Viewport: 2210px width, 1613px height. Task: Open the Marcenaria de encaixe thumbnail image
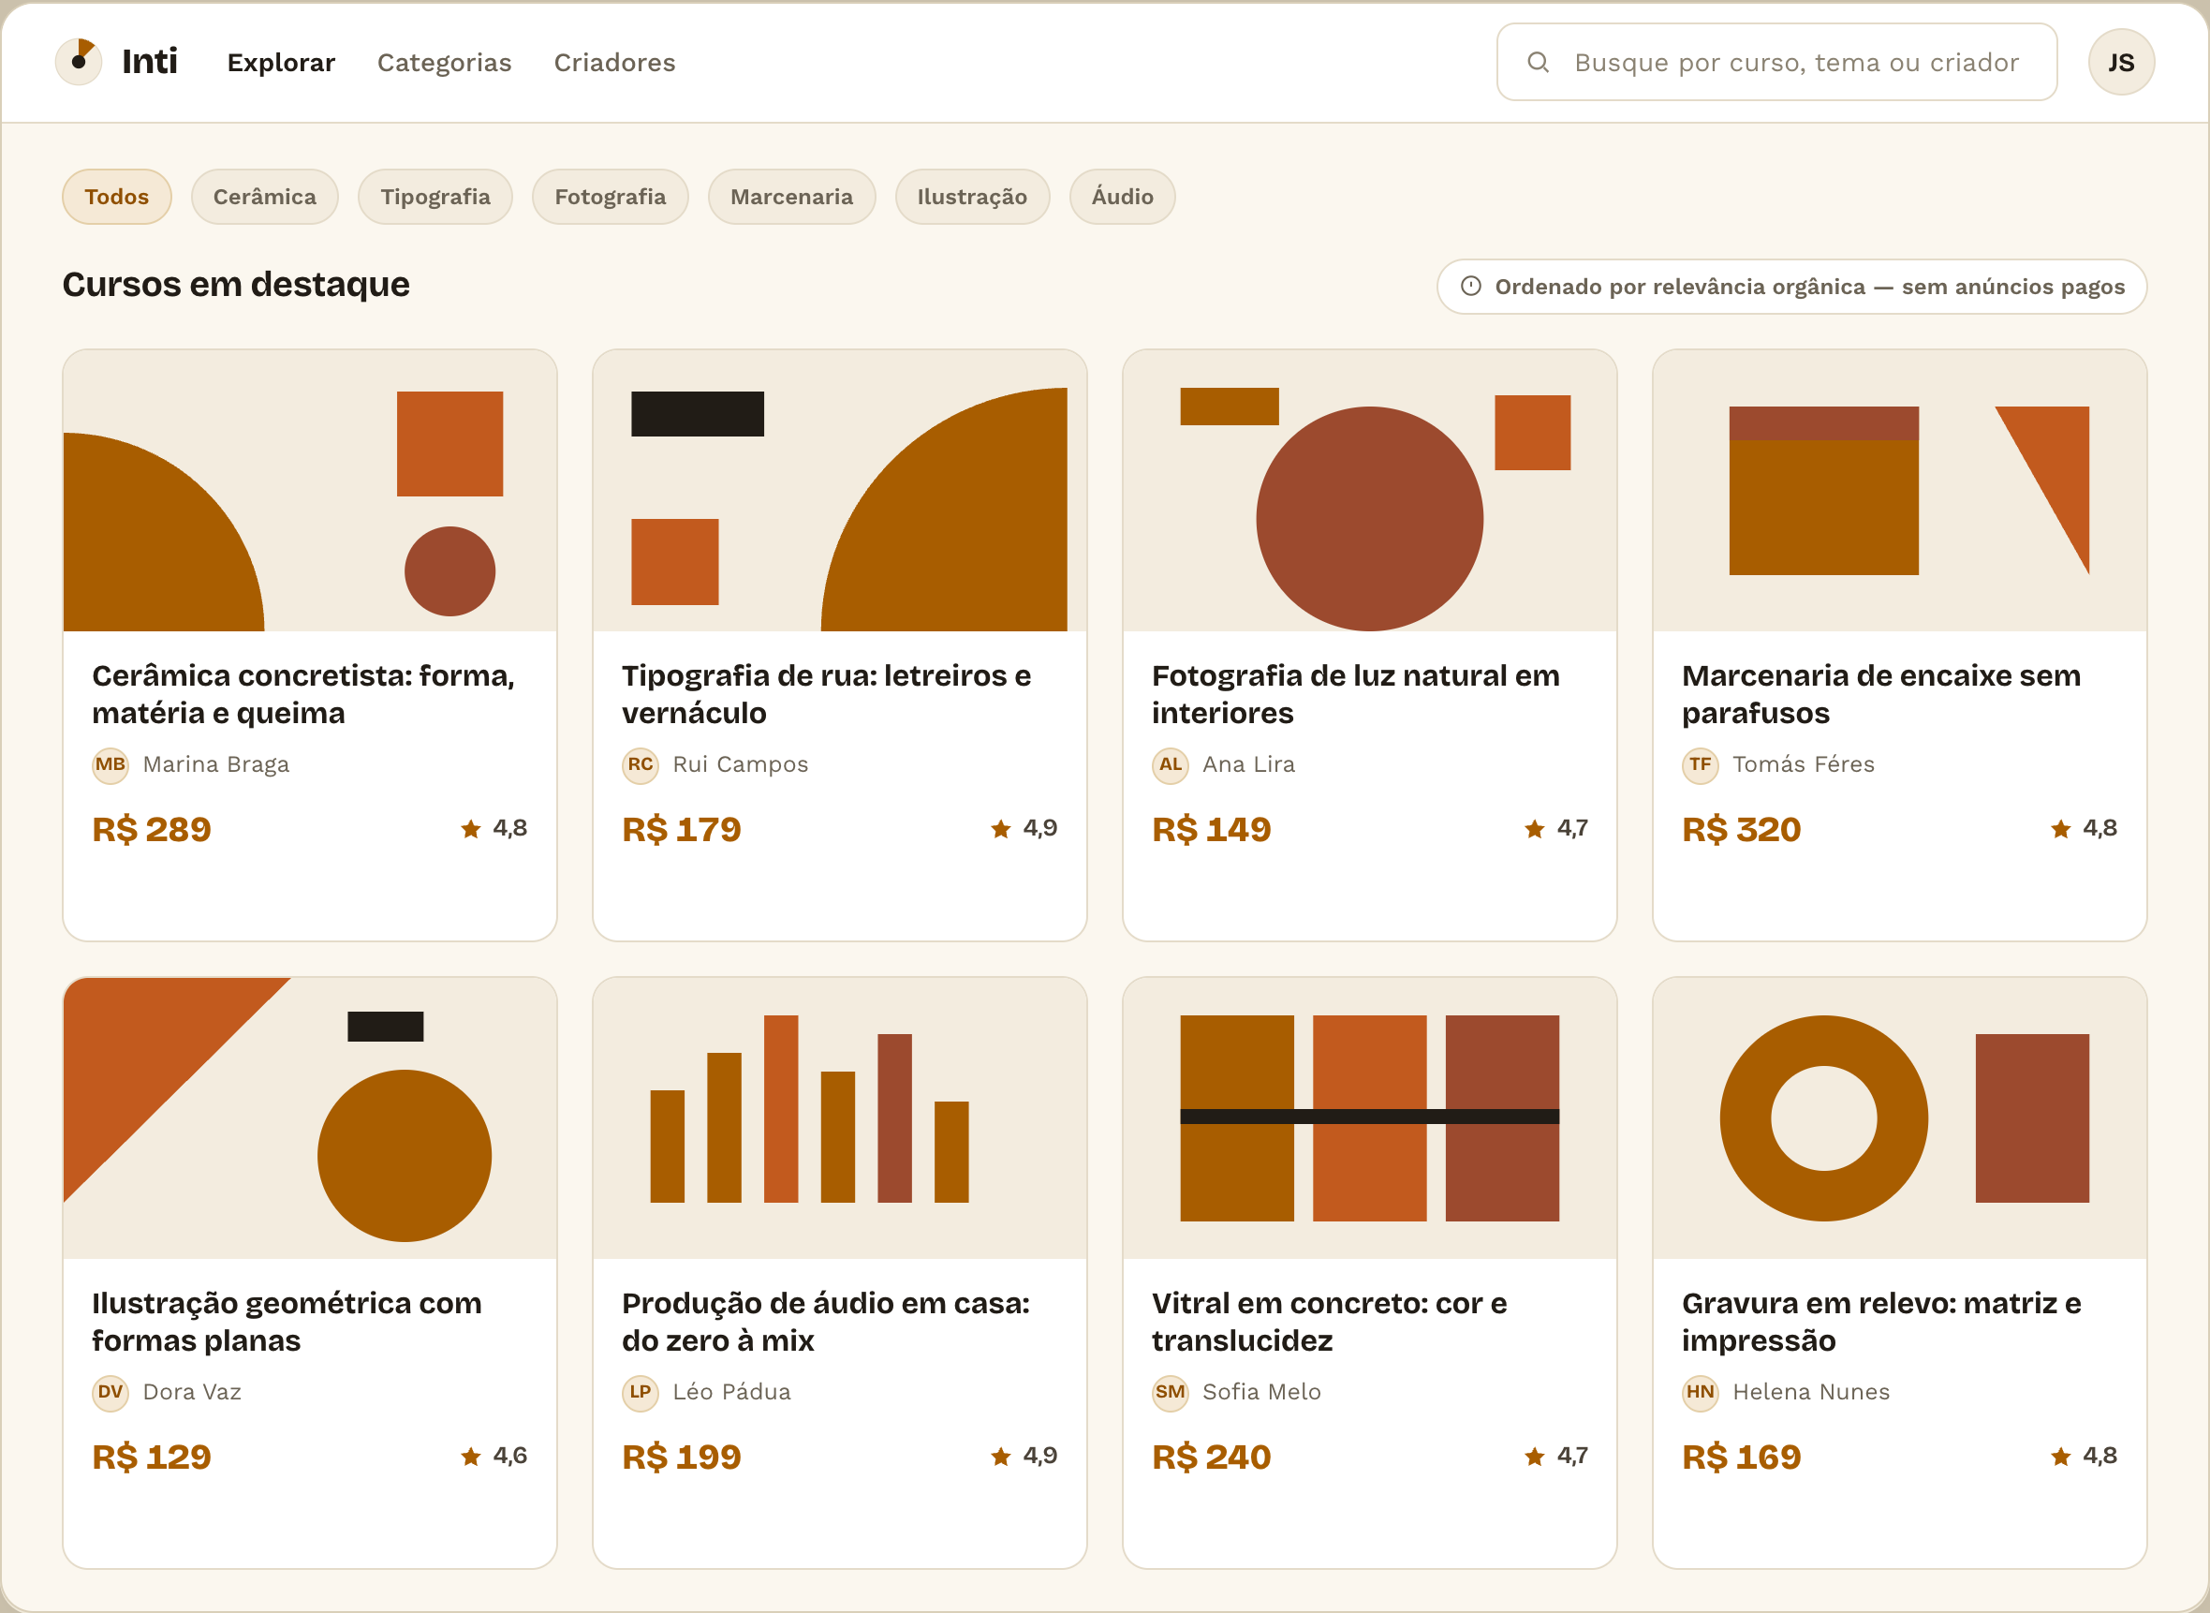(x=1900, y=491)
